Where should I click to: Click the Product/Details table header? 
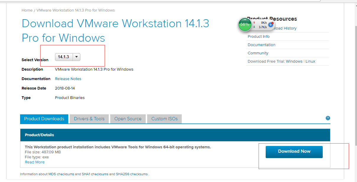[x=175, y=135]
